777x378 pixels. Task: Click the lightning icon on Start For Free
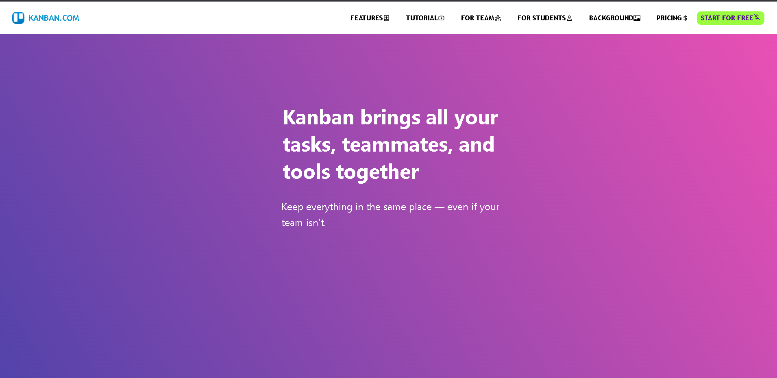(x=757, y=17)
